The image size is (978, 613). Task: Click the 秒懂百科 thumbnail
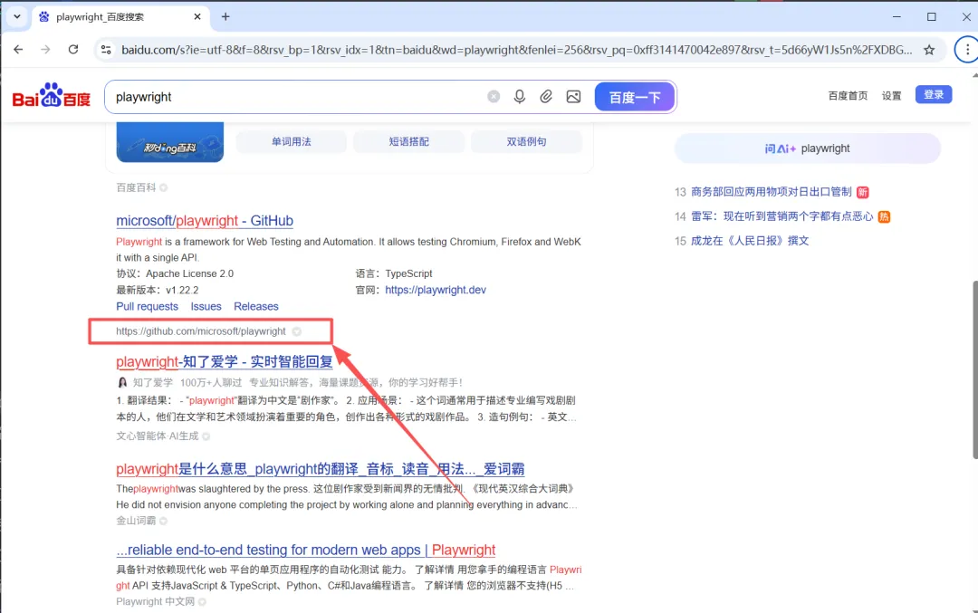169,142
